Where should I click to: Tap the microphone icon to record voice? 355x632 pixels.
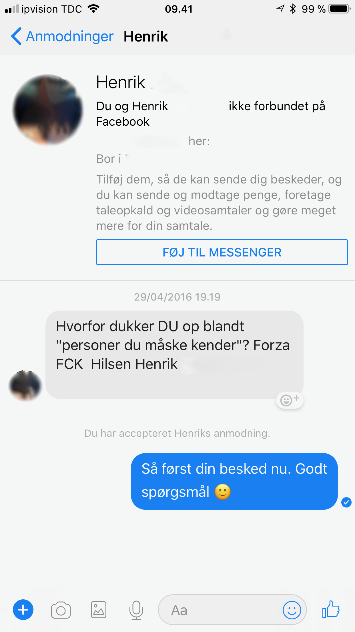pyautogui.click(x=136, y=610)
